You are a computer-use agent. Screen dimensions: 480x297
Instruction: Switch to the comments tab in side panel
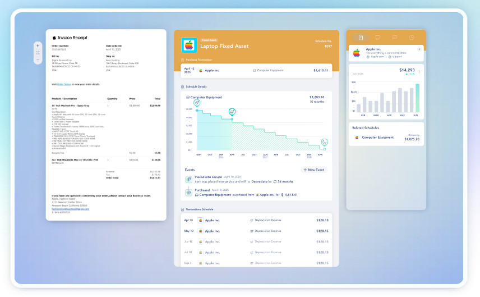tap(378, 38)
